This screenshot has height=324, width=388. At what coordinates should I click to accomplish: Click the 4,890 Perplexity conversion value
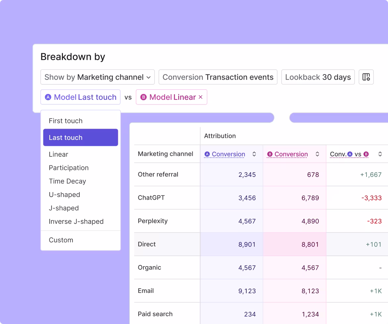point(310,221)
